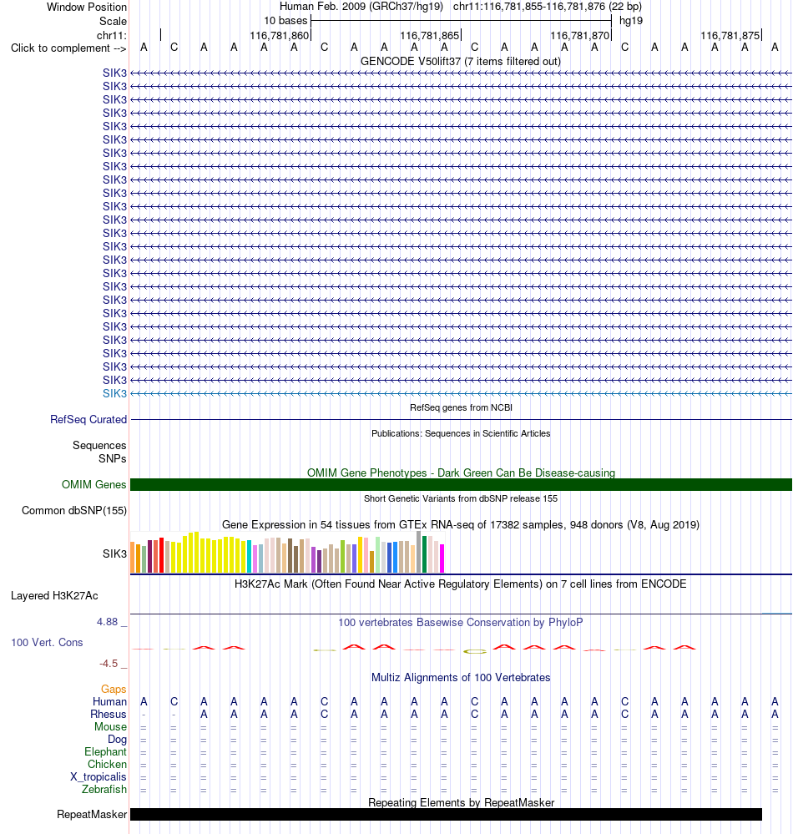Click the tall dark gray GTEx expression bar
Screen dimensions: 793x834
(x=418, y=552)
